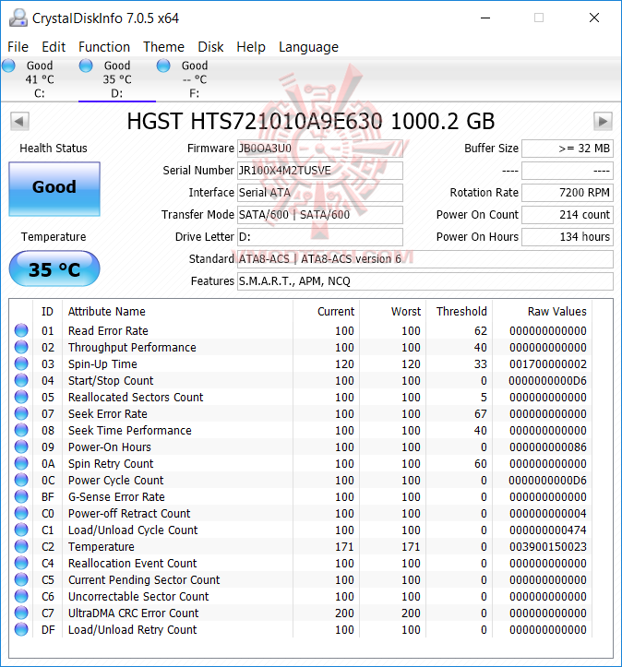Image resolution: width=622 pixels, height=667 pixels.
Task: Click status icon for G-Sense Error Rate
Action: point(21,496)
